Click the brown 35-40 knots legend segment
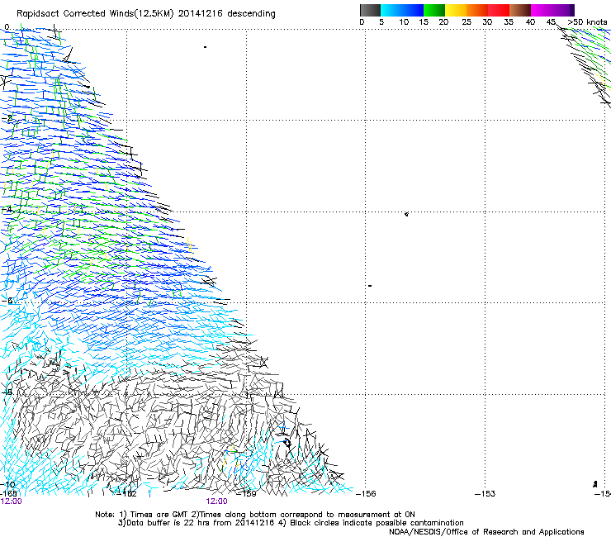Image resolution: width=611 pixels, height=537 pixels. 520,10
